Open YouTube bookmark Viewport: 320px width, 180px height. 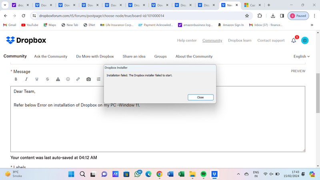point(30,25)
